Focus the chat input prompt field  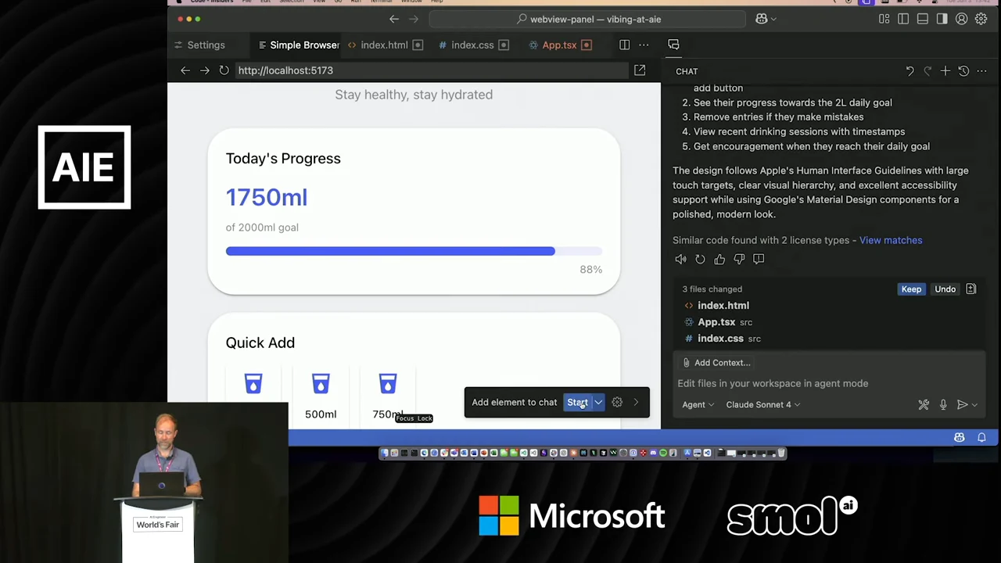tap(827, 383)
